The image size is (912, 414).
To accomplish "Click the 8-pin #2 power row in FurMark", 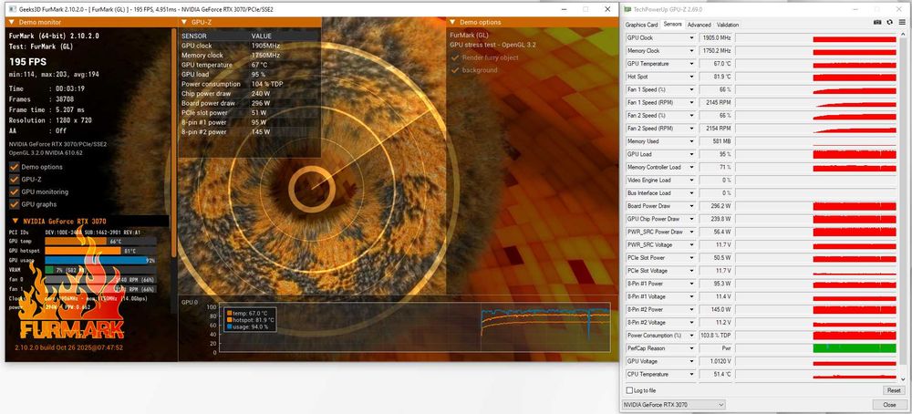I will point(249,132).
